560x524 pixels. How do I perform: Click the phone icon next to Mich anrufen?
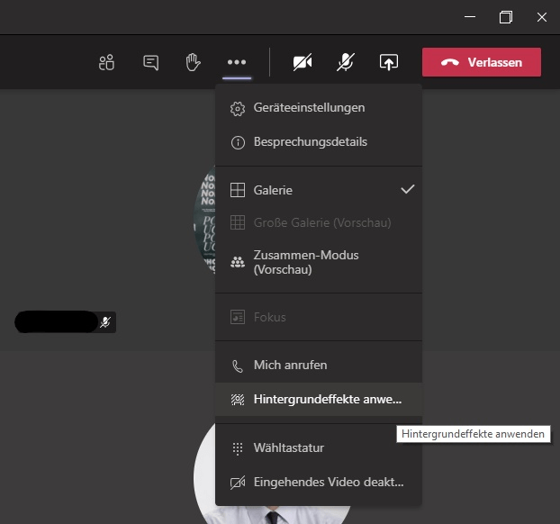pyautogui.click(x=238, y=366)
